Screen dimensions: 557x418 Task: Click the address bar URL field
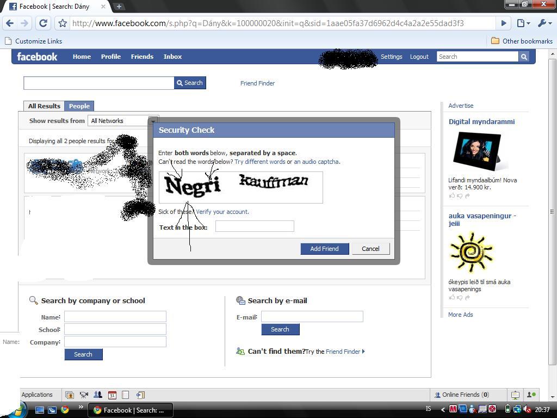point(282,23)
